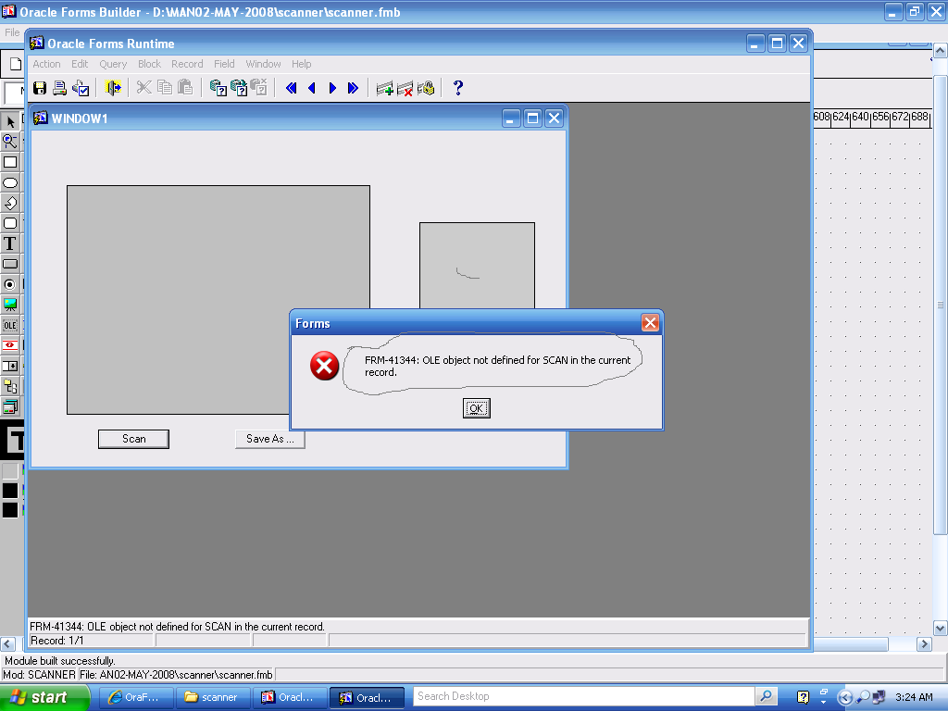Click the Save As ... button
Viewport: 948px width, 711px height.
coord(269,439)
